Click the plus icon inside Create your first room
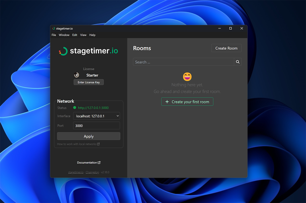306x203 pixels. pyautogui.click(x=167, y=101)
